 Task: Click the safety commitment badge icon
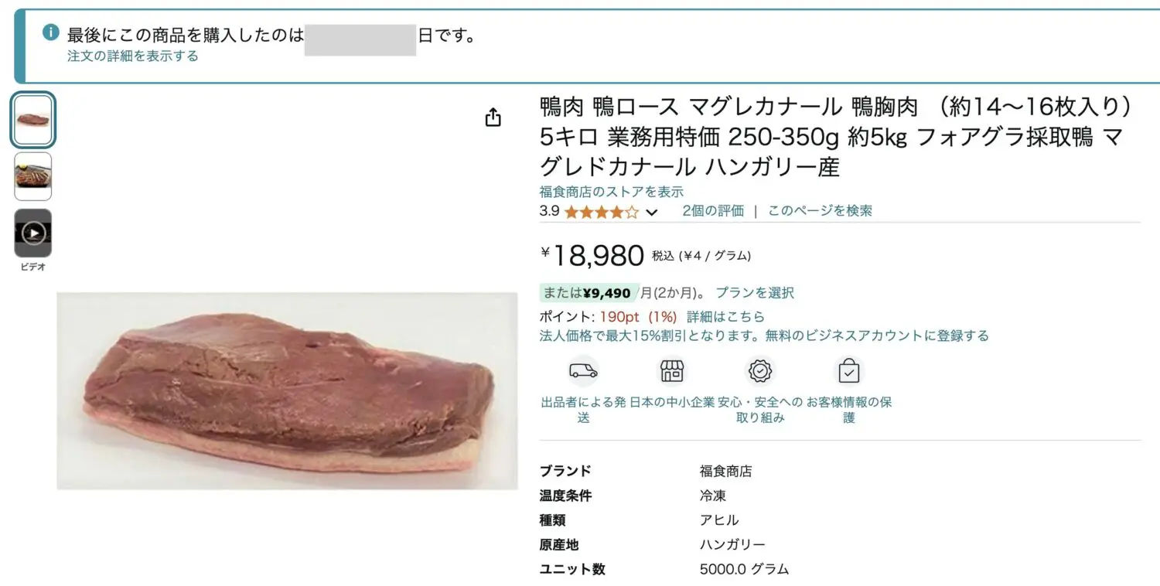click(760, 371)
